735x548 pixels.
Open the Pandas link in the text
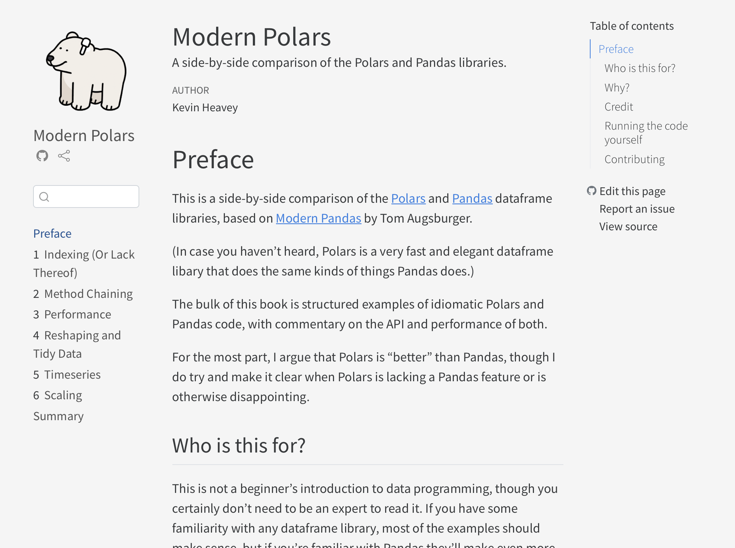click(472, 198)
